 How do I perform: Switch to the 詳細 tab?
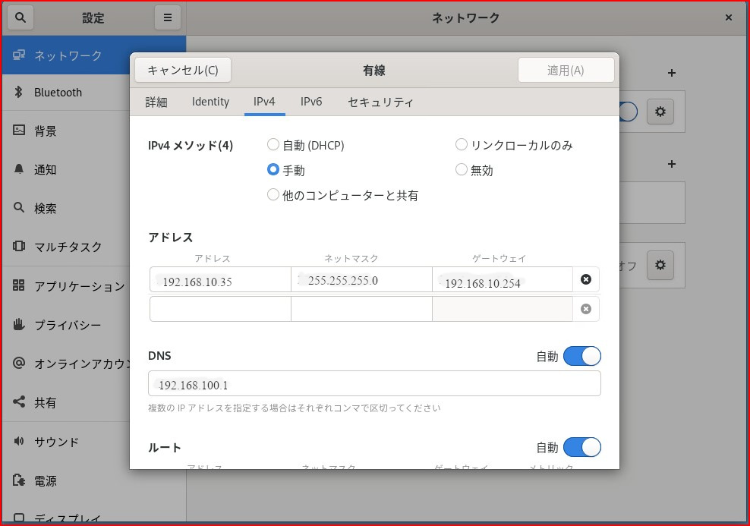coord(156,102)
